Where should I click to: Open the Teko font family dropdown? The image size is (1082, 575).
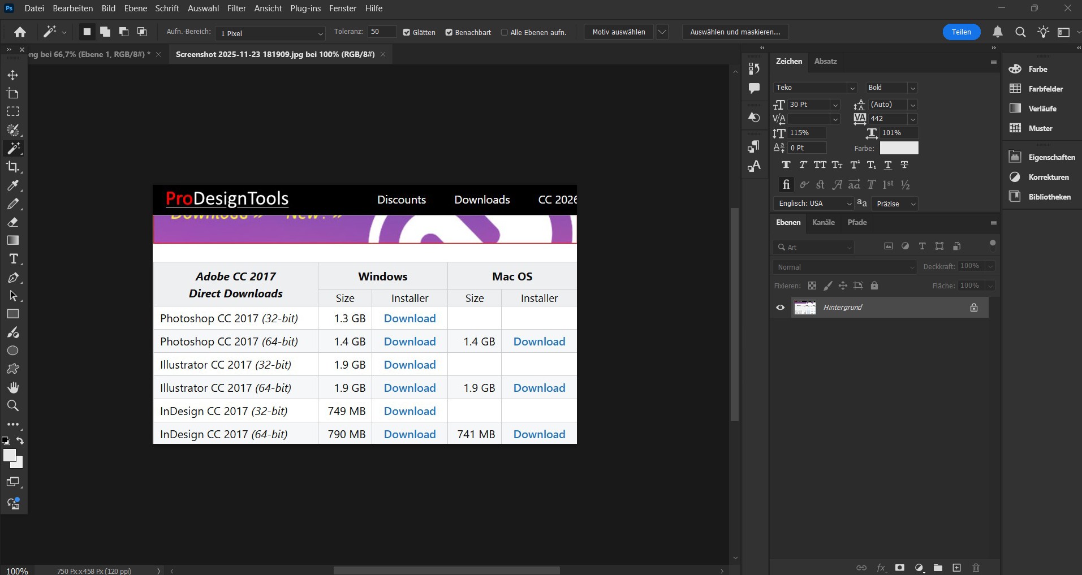tap(853, 88)
